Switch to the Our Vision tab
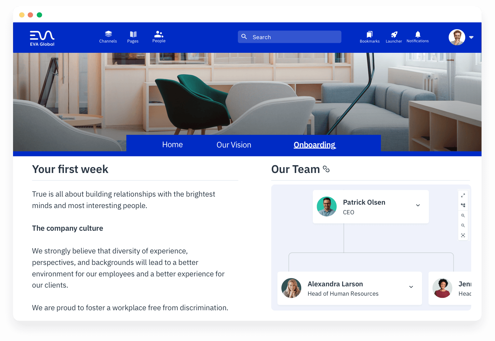 point(234,145)
